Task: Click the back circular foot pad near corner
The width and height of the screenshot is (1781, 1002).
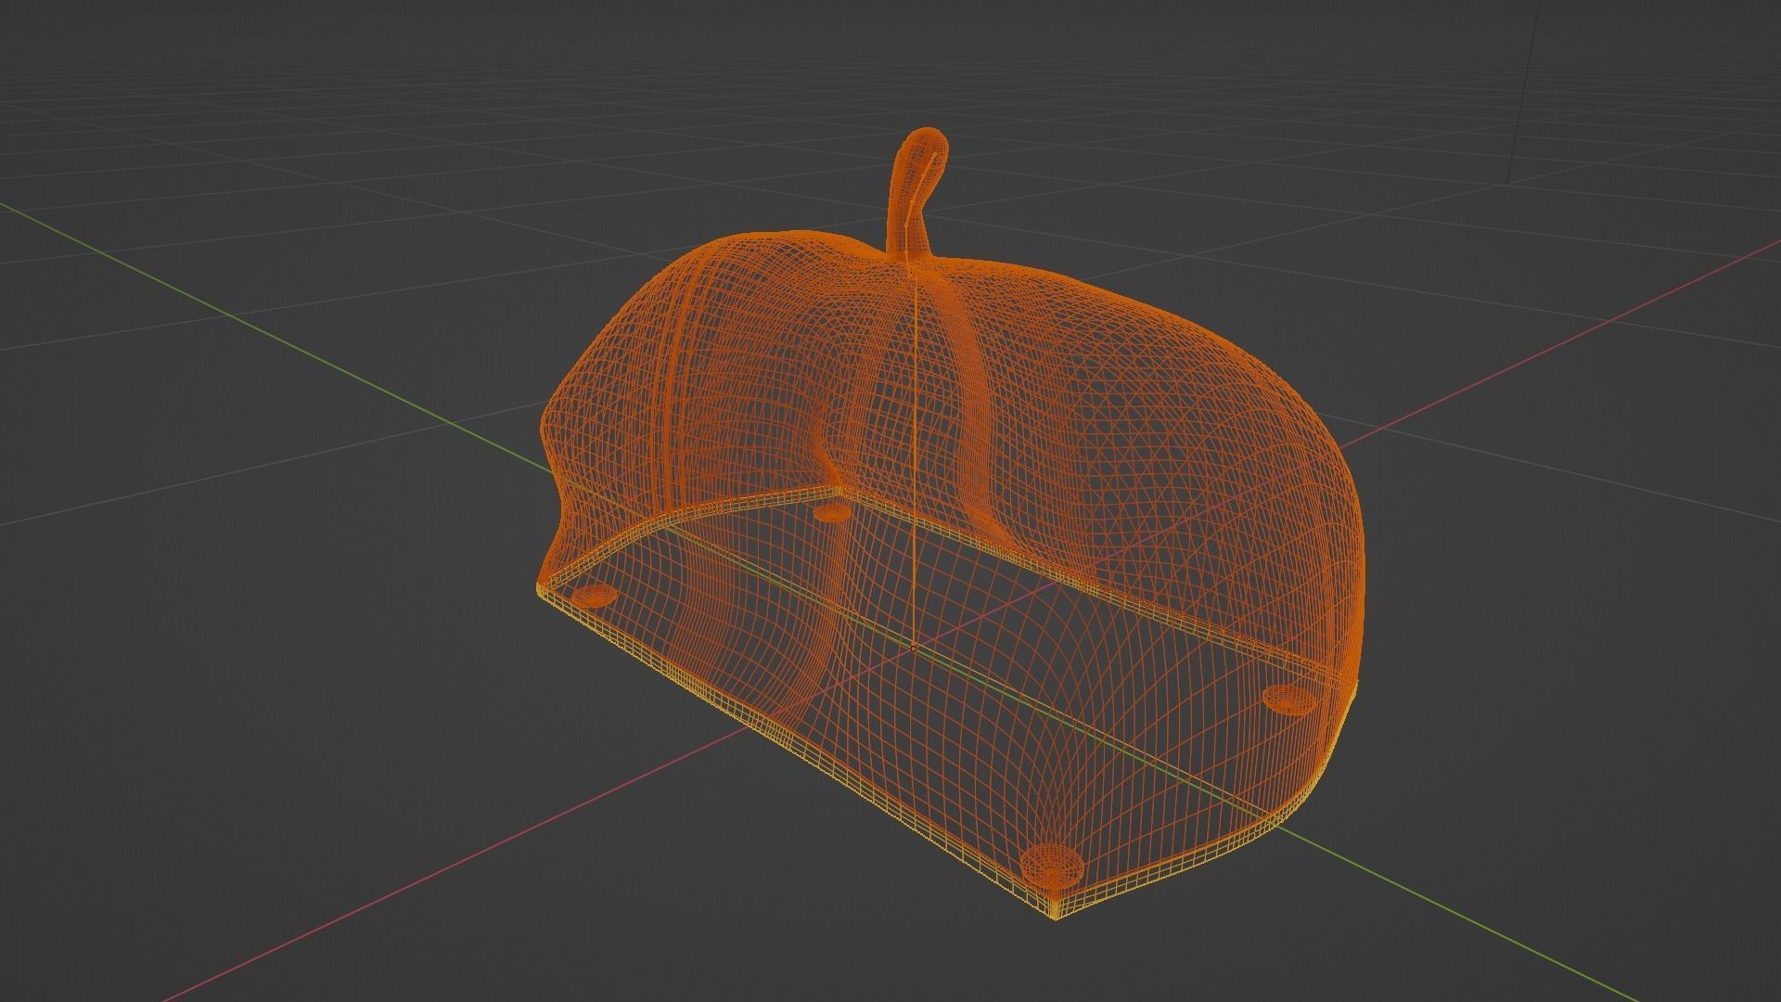Action: point(830,511)
